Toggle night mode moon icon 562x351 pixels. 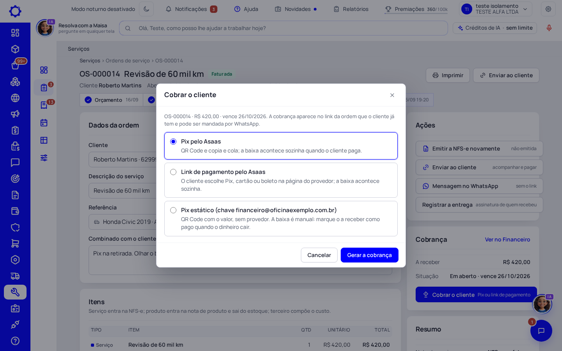(146, 9)
